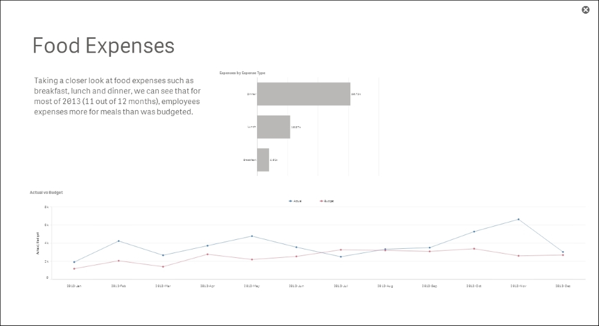Click the 2013-Jan axis label

pyautogui.click(x=74, y=285)
